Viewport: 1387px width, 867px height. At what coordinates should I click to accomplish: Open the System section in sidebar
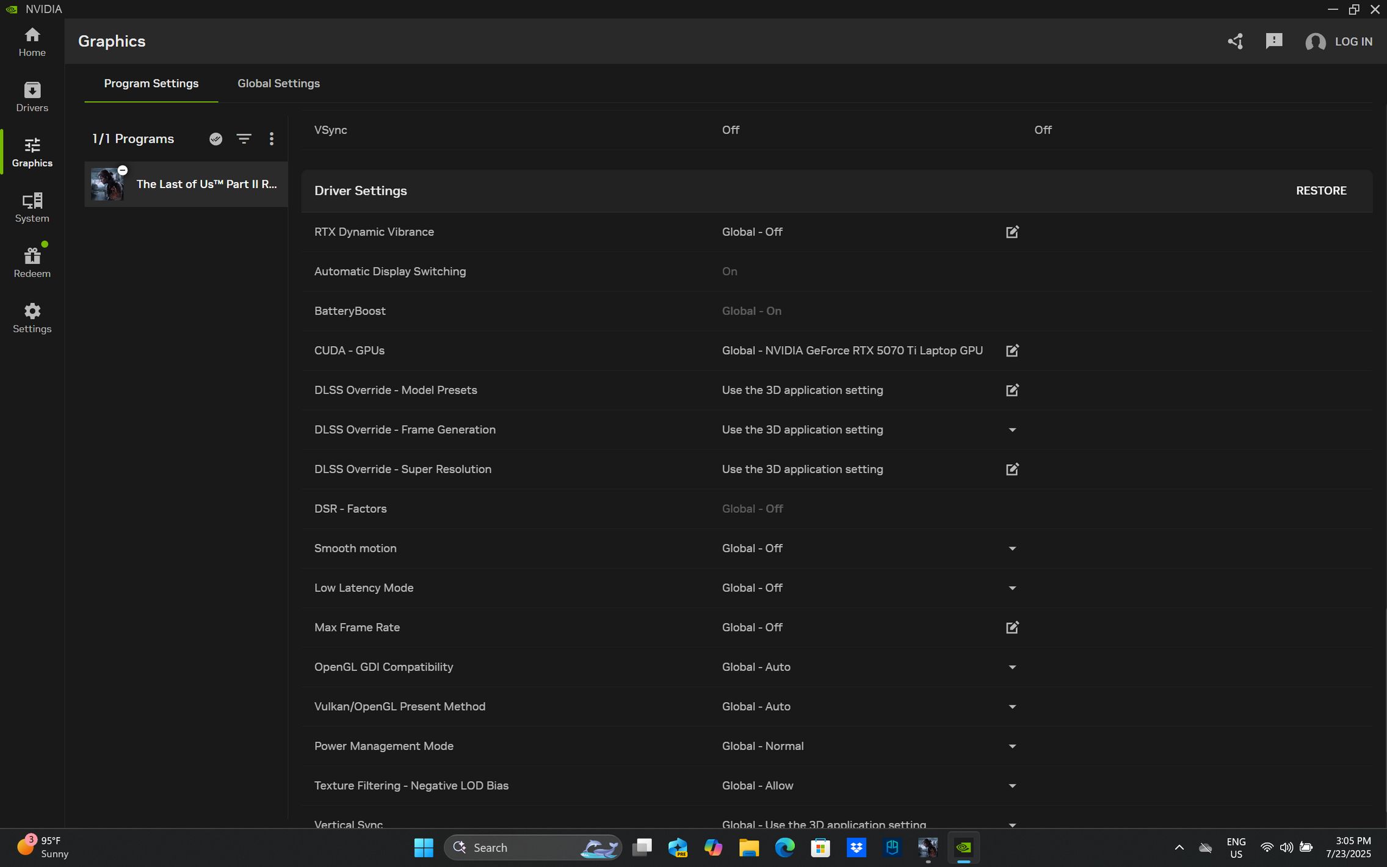pyautogui.click(x=32, y=208)
